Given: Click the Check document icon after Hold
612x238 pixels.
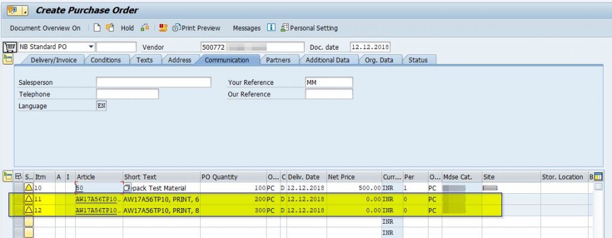Looking at the screenshot, I should pyautogui.click(x=145, y=28).
